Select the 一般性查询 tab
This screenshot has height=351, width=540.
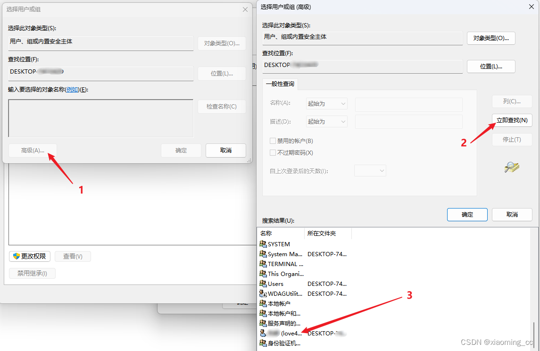pos(280,84)
